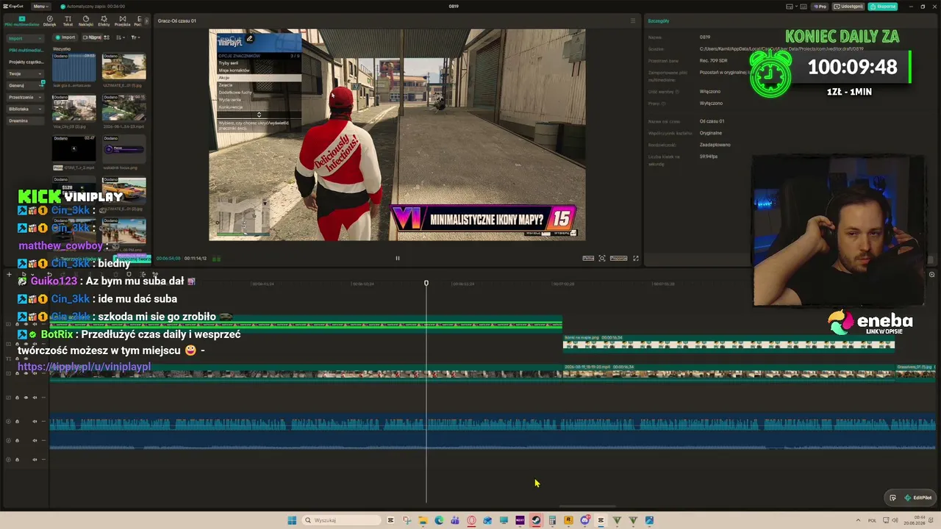Image resolution: width=941 pixels, height=529 pixels.
Task: Open the Ratio button in the player
Action: point(619,258)
